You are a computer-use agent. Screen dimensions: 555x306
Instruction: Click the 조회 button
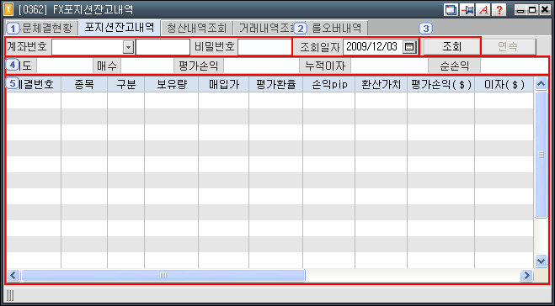coord(451,46)
